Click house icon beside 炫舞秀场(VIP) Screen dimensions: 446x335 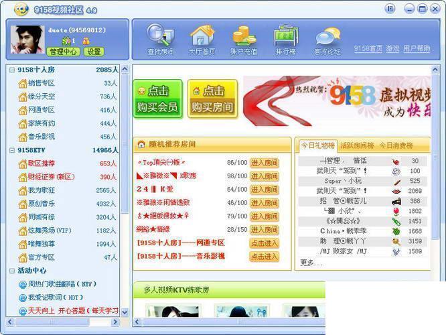tap(23, 231)
